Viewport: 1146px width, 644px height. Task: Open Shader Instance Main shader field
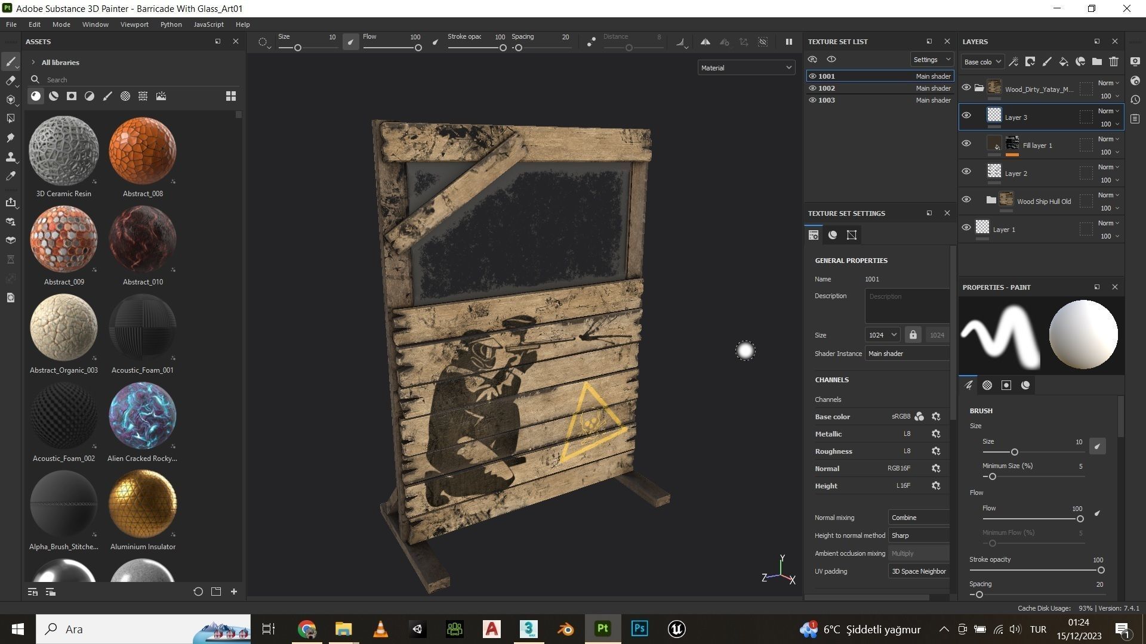tap(907, 354)
